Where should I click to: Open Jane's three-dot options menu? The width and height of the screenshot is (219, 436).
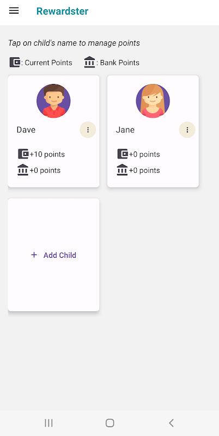(x=187, y=130)
